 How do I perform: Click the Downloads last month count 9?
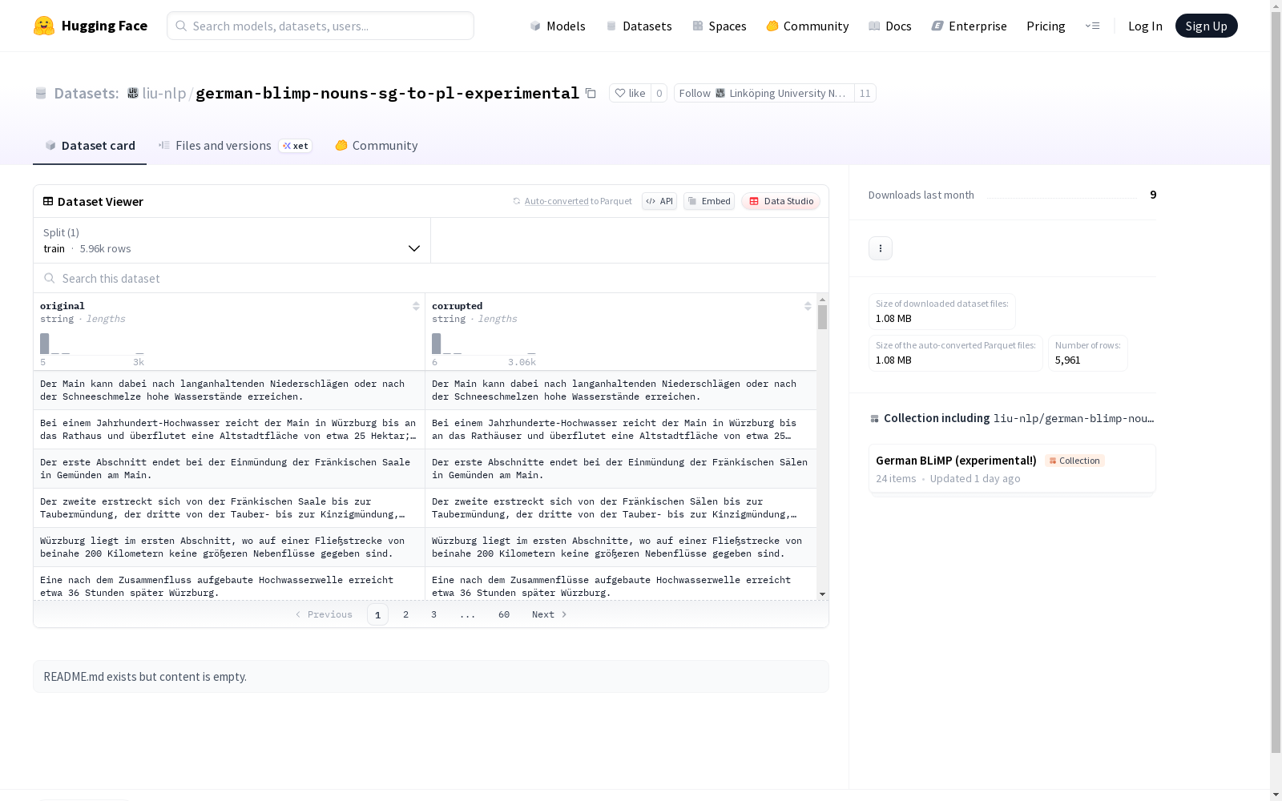pos(1153,195)
